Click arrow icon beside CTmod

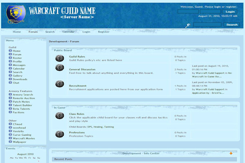pyautogui.click(x=10, y=124)
